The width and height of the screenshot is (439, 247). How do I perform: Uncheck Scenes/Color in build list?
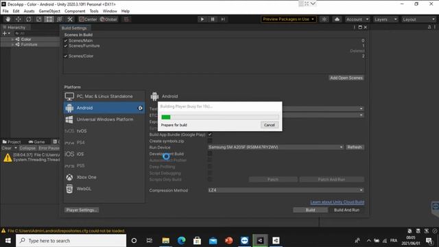[66, 56]
